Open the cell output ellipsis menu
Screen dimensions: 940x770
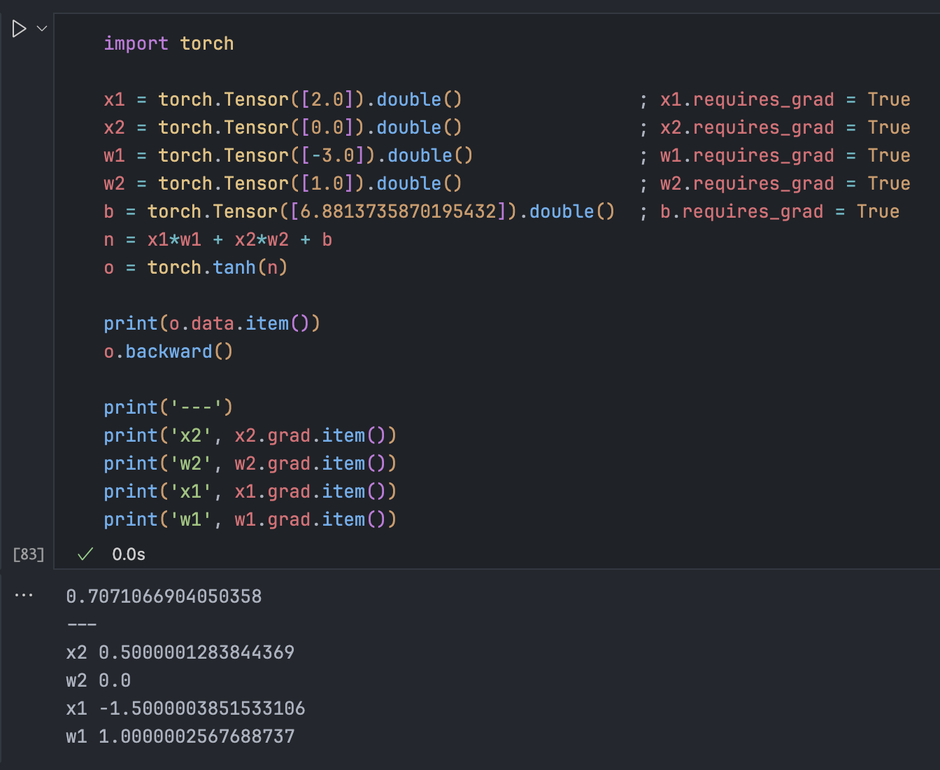[24, 596]
